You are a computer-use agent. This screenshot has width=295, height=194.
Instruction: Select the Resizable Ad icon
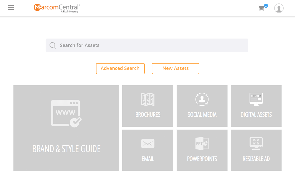pos(256,144)
